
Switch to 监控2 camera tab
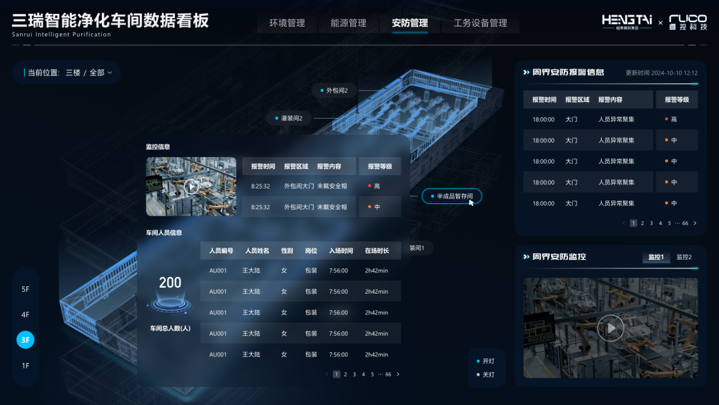tap(684, 257)
